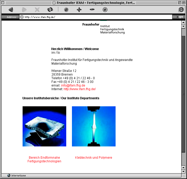
Task: Click the Fax +49 (0) 4 21 line
Action: point(72,82)
